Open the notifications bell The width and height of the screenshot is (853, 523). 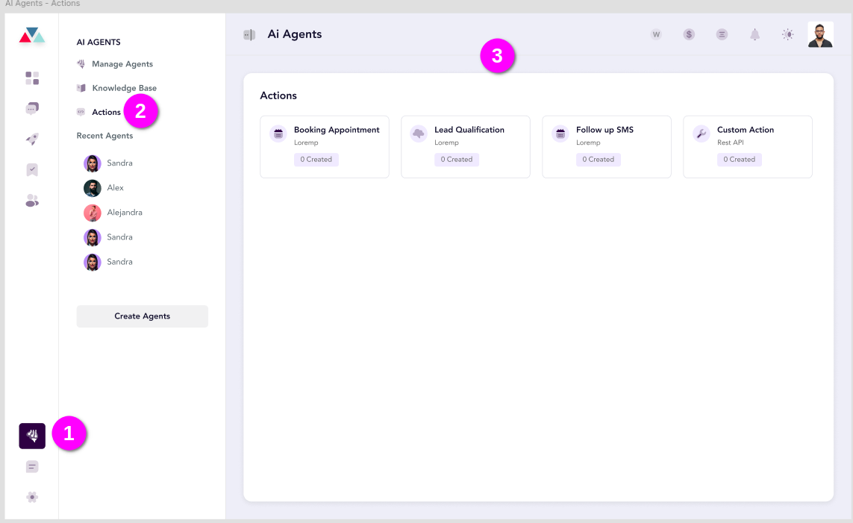pos(754,35)
